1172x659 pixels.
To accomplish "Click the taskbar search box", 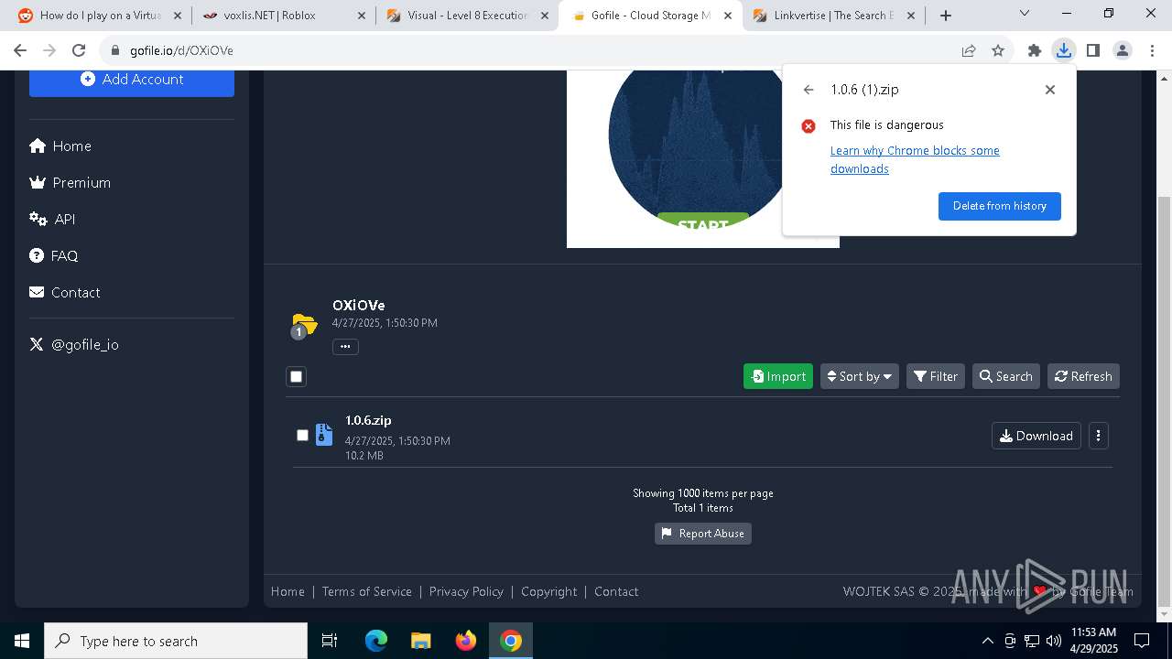I will click(x=176, y=642).
